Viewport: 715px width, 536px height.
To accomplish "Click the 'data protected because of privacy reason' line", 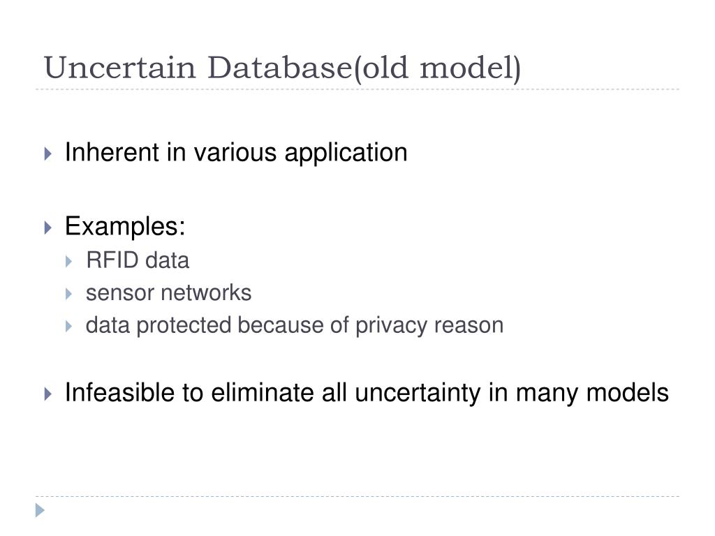I will point(295,327).
